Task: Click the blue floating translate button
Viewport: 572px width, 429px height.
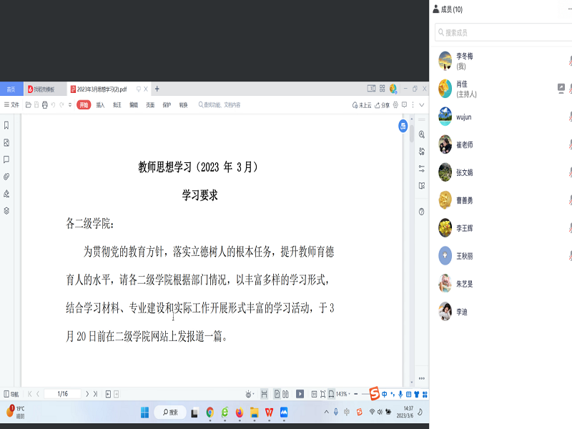Action: [x=403, y=126]
